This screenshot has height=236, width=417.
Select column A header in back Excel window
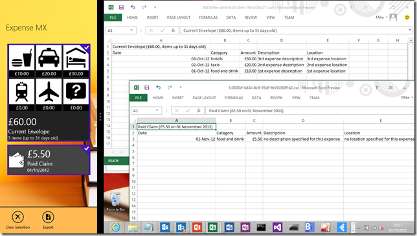pyautogui.click(x=161, y=40)
